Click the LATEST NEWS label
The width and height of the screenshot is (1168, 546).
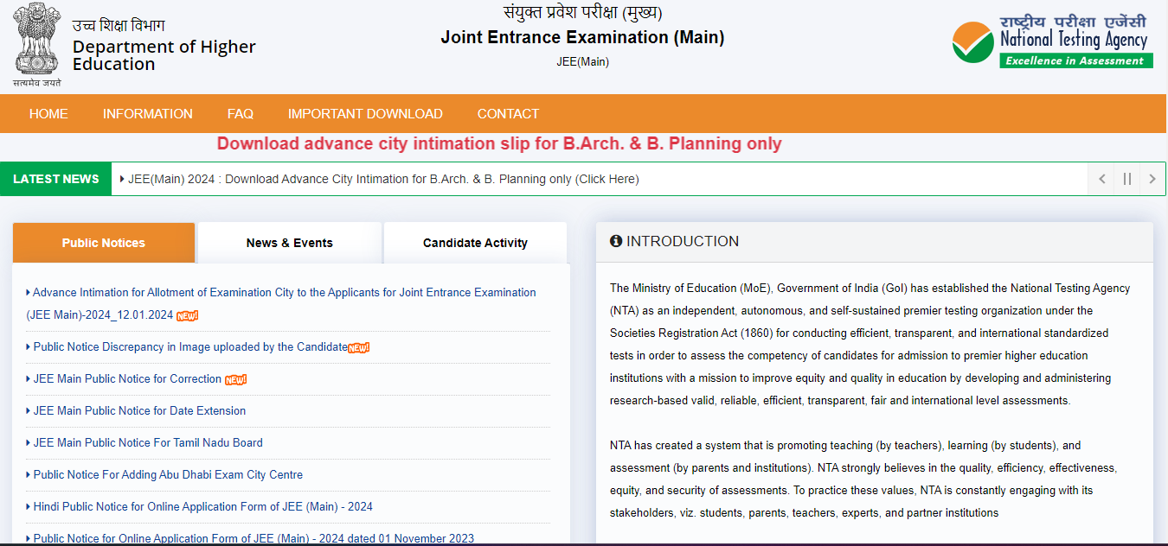[x=56, y=179]
